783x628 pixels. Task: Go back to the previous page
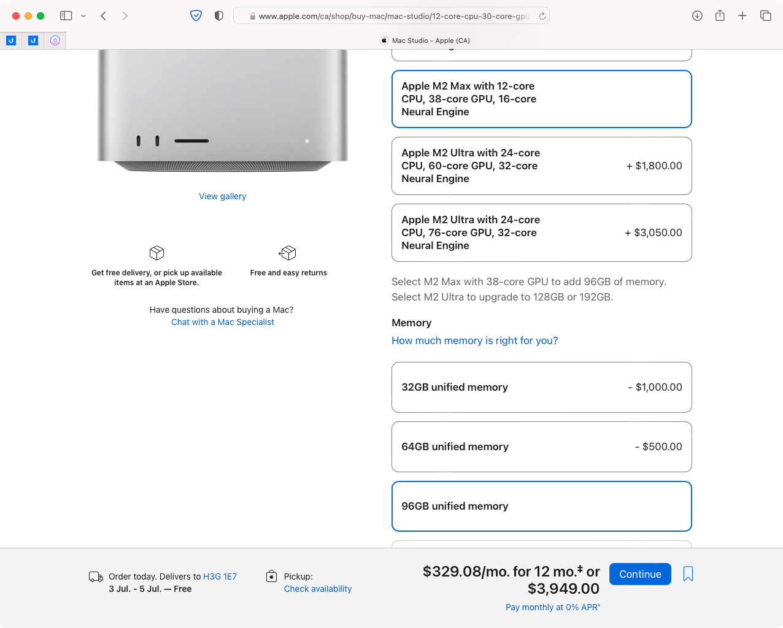tap(103, 16)
